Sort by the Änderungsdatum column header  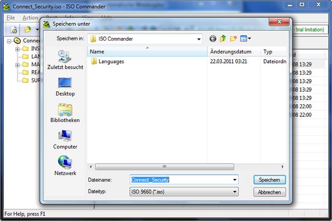[x=234, y=52]
